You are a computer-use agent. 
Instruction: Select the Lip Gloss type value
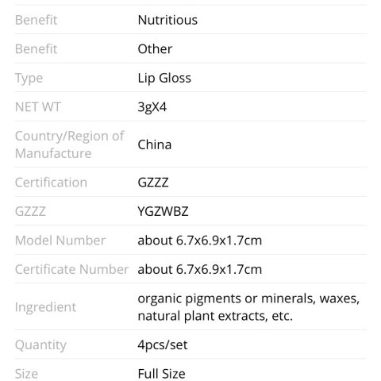(164, 79)
